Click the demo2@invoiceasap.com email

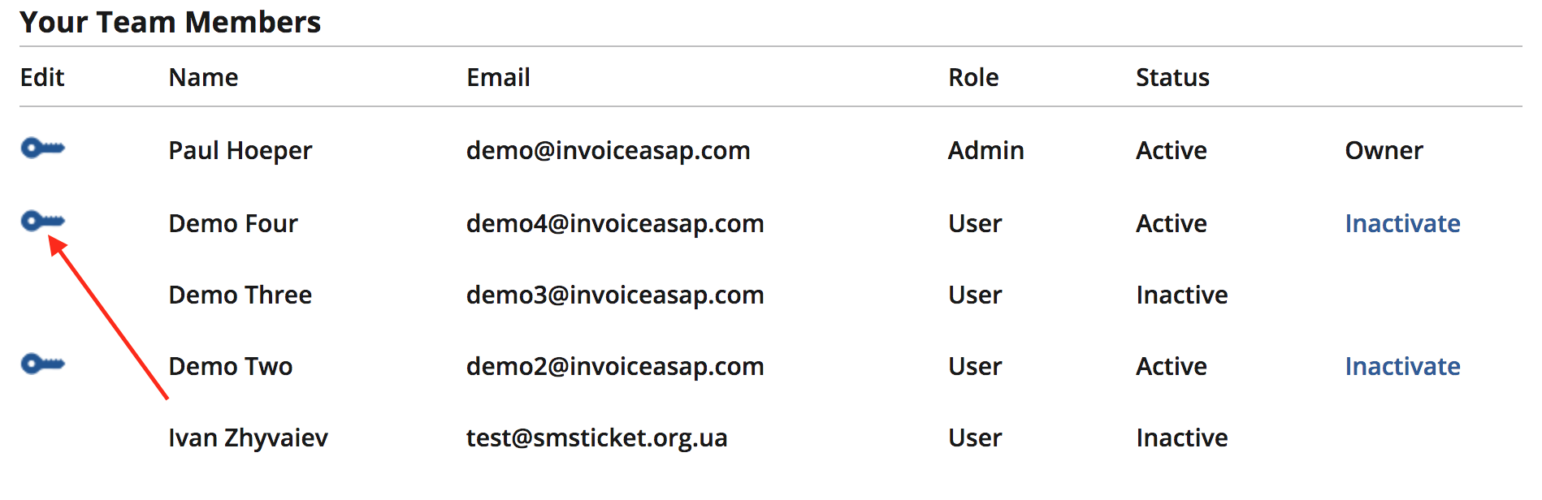[615, 366]
